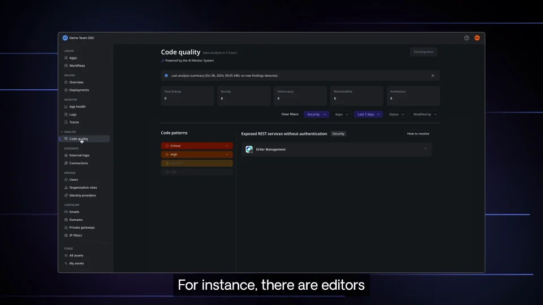Click the Connections sidebar icon
Screen dimensions: 543x305
pos(66,163)
